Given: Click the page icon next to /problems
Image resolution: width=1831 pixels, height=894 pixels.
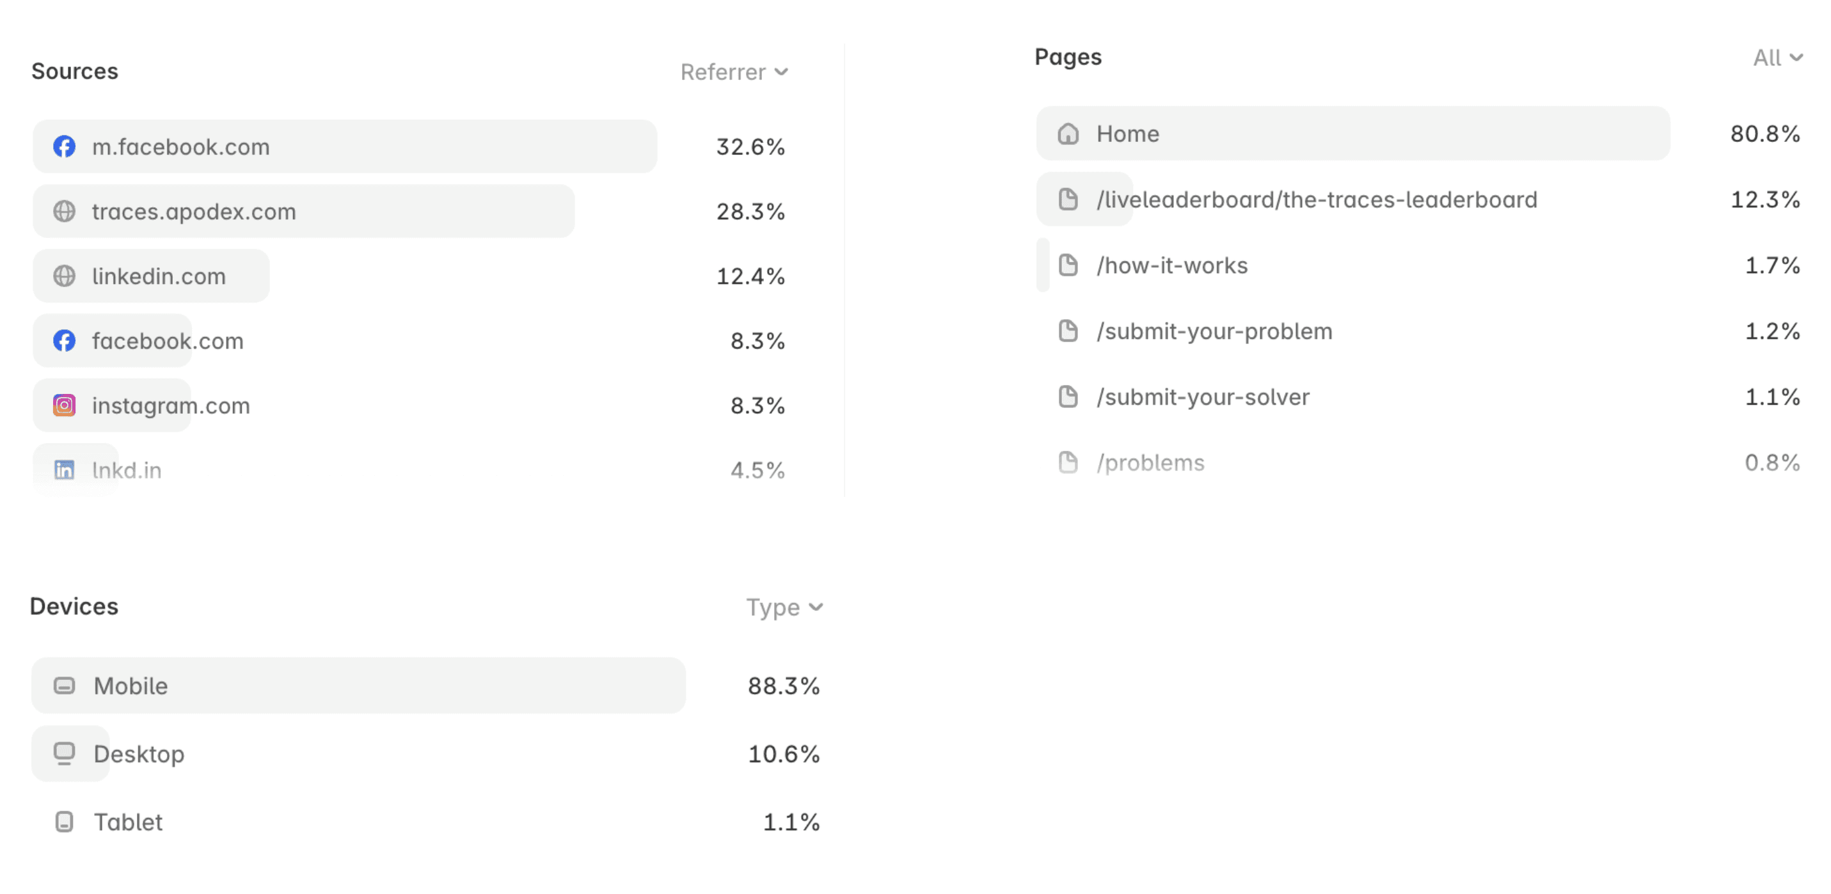Looking at the screenshot, I should point(1068,462).
